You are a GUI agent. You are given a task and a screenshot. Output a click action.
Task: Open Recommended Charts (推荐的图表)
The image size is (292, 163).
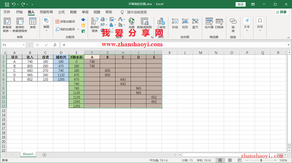(x=94, y=25)
